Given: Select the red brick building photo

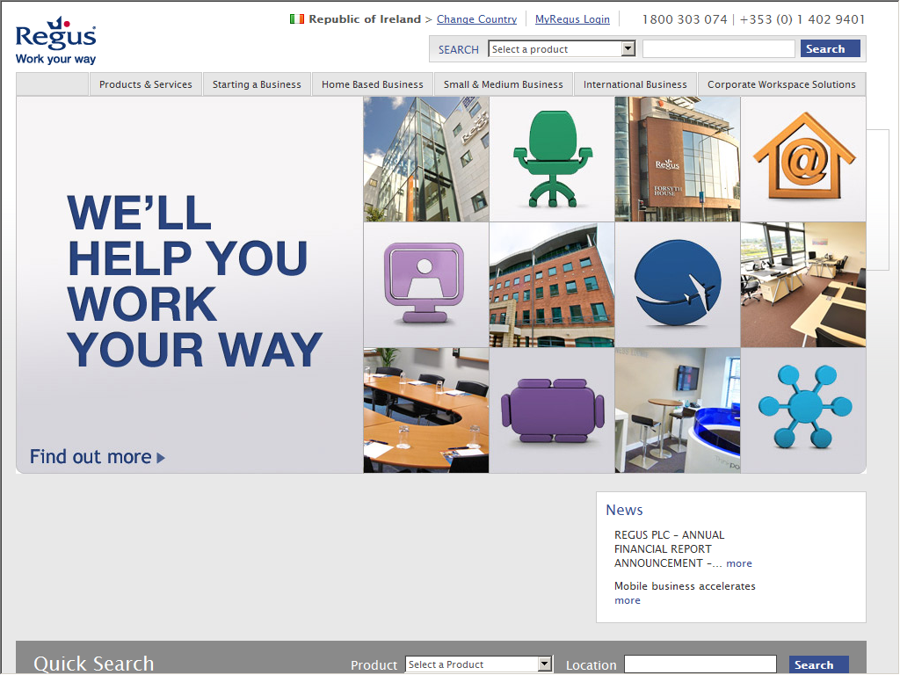Looking at the screenshot, I should coord(552,285).
